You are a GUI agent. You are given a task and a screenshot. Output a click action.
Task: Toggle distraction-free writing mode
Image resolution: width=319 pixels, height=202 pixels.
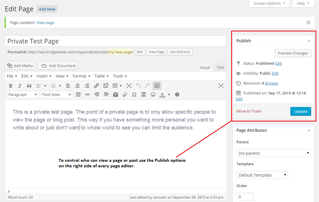tap(221, 86)
